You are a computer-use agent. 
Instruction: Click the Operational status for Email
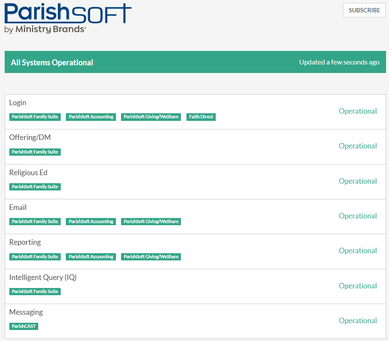[358, 216]
